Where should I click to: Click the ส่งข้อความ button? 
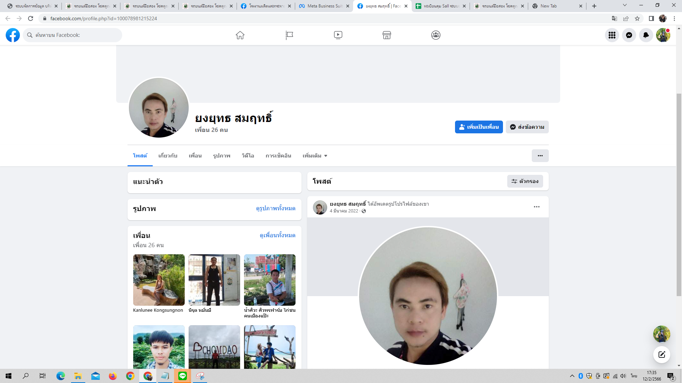[527, 127]
